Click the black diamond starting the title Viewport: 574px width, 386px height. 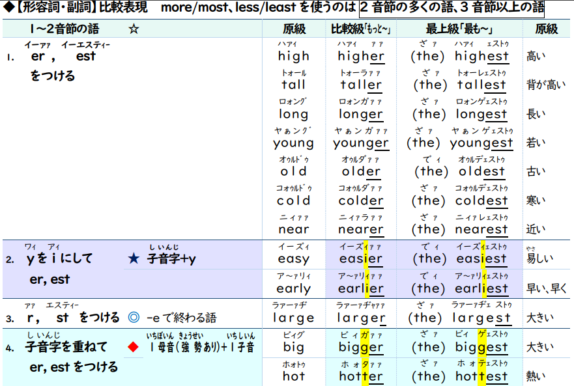point(7,8)
